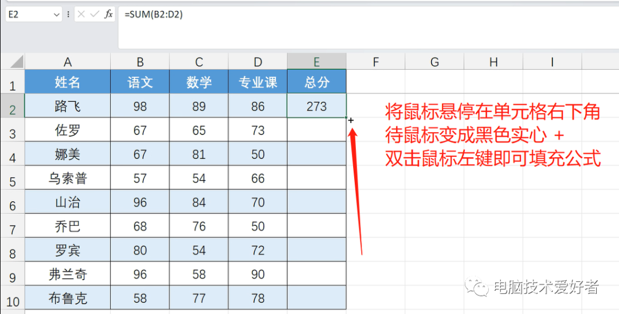Select column I header

pyautogui.click(x=552, y=61)
